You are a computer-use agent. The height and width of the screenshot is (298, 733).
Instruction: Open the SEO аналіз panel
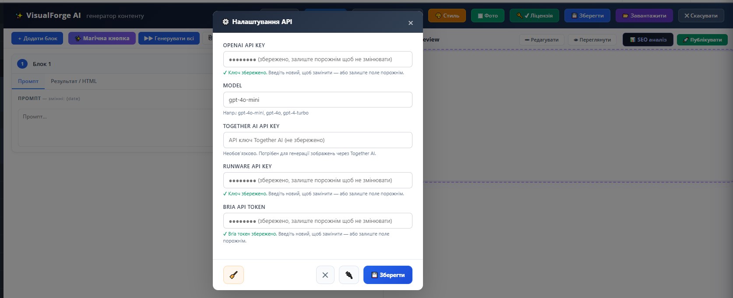(x=648, y=40)
